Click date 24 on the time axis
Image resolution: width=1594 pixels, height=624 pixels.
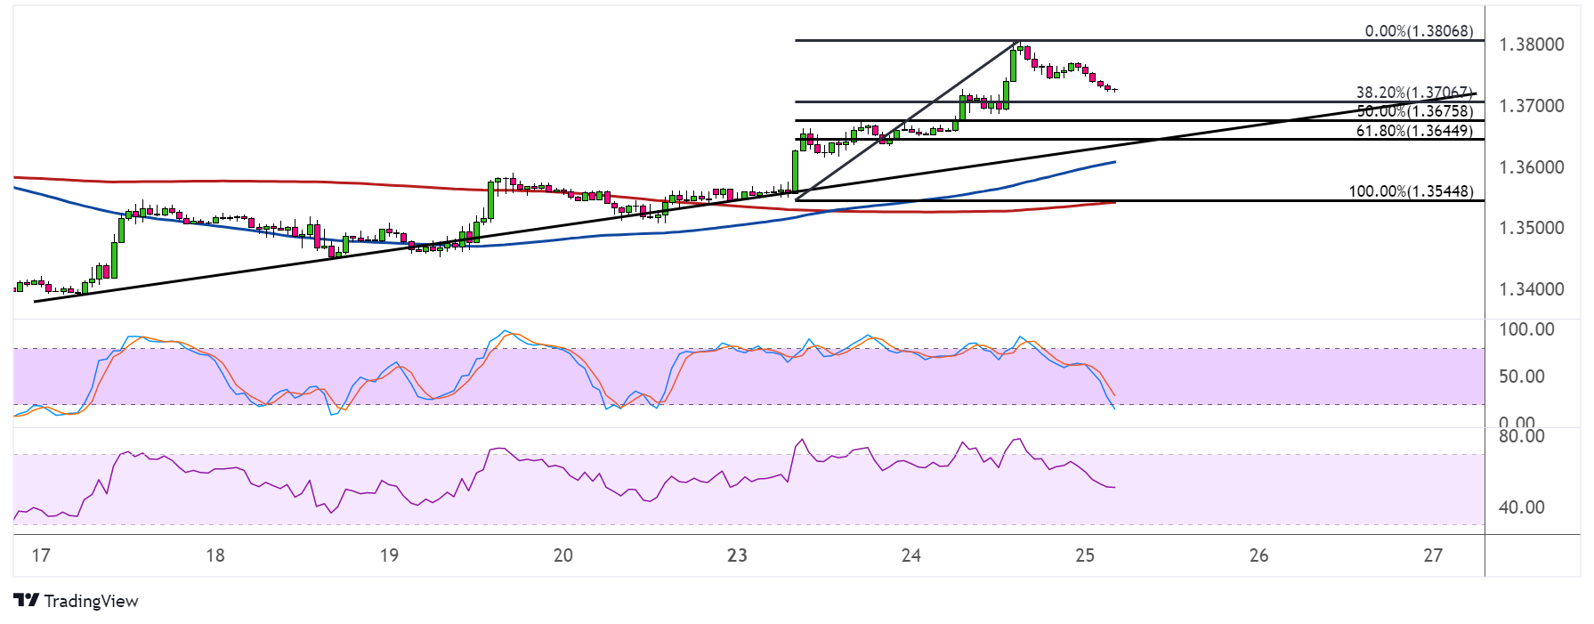point(910,555)
